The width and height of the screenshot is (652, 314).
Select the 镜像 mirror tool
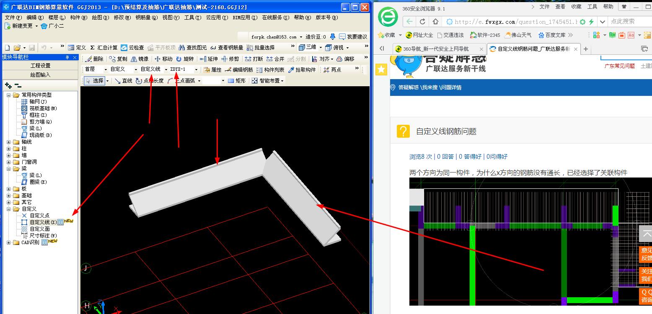140,59
